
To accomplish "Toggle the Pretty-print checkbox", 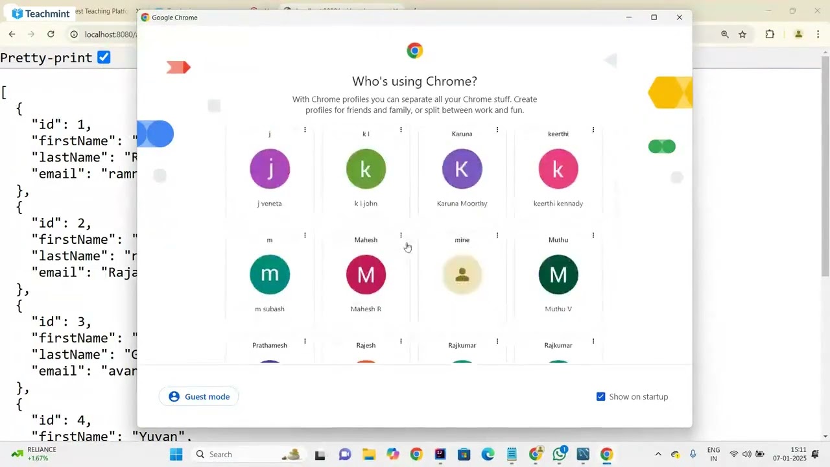I will pos(104,58).
